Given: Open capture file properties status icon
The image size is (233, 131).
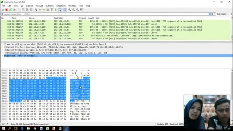Looking at the screenshot, I should click(x=7, y=124).
